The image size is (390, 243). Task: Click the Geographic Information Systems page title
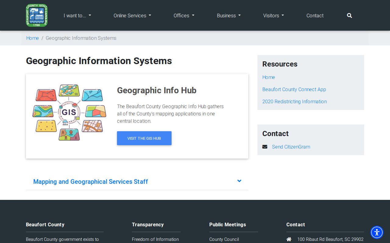[x=99, y=61]
